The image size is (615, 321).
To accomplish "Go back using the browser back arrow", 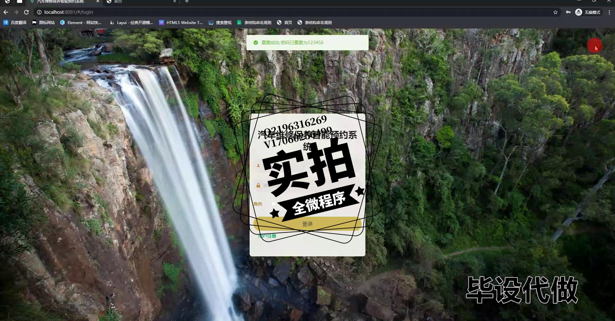I will (x=6, y=12).
